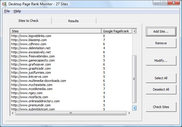The image size is (182, 127).
Task: Select the http://www.linkverve.com row
Action: click(71, 77)
